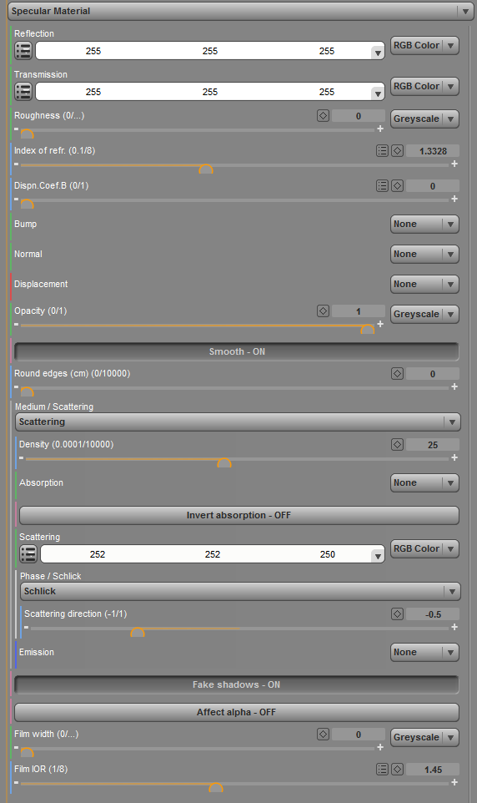
Task: Decrease Index of refr. with minus icon
Action: pos(17,164)
